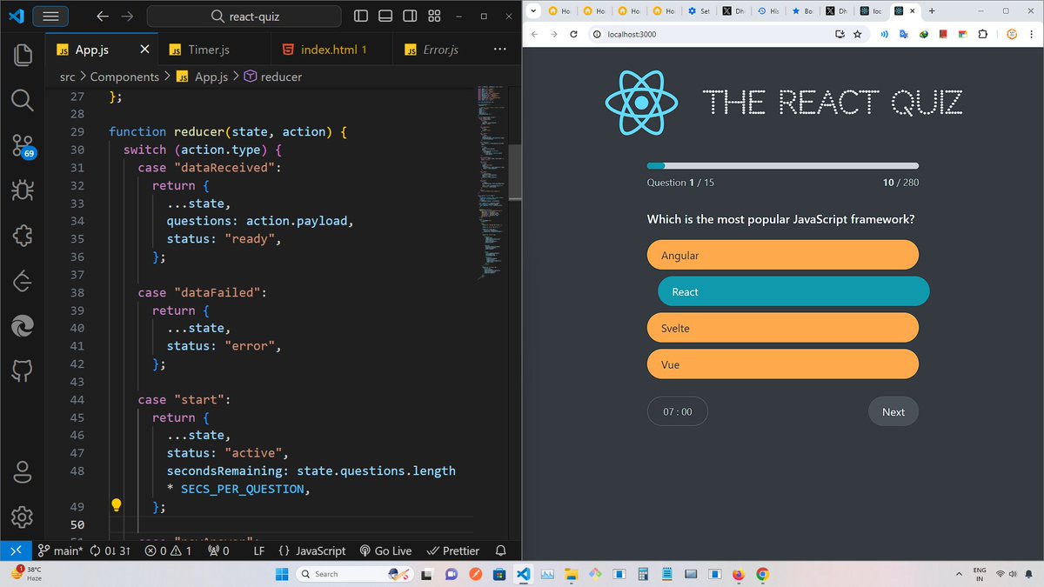Open remote window indicator in status bar
Image resolution: width=1044 pixels, height=587 pixels.
pyautogui.click(x=15, y=550)
